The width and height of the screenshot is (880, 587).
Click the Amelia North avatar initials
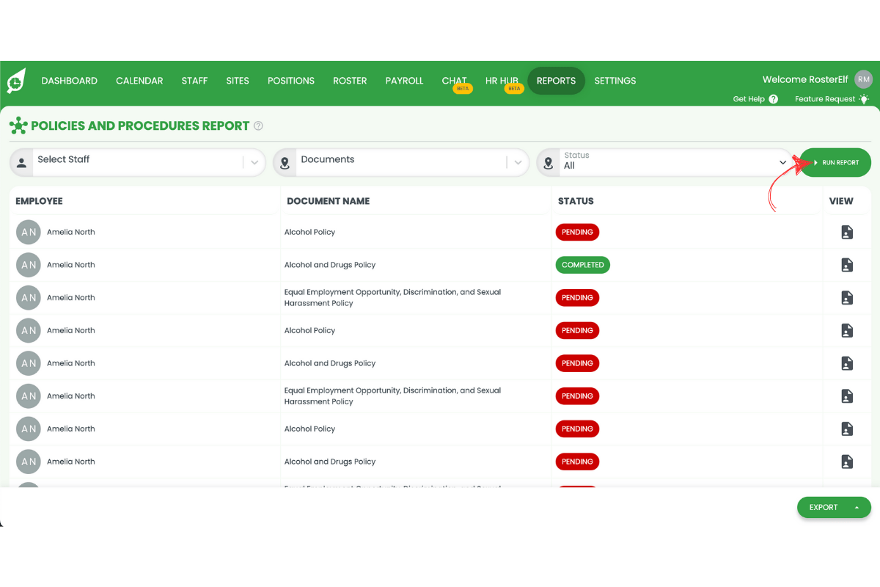click(x=28, y=232)
